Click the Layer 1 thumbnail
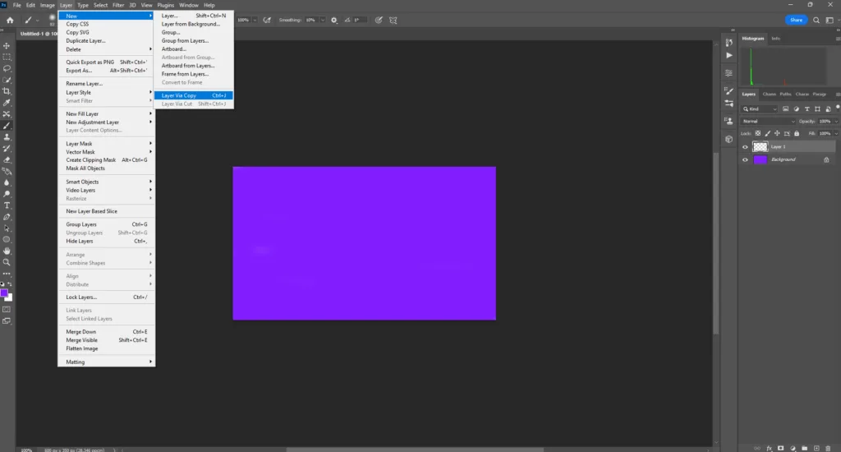This screenshot has width=841, height=452. pos(761,146)
